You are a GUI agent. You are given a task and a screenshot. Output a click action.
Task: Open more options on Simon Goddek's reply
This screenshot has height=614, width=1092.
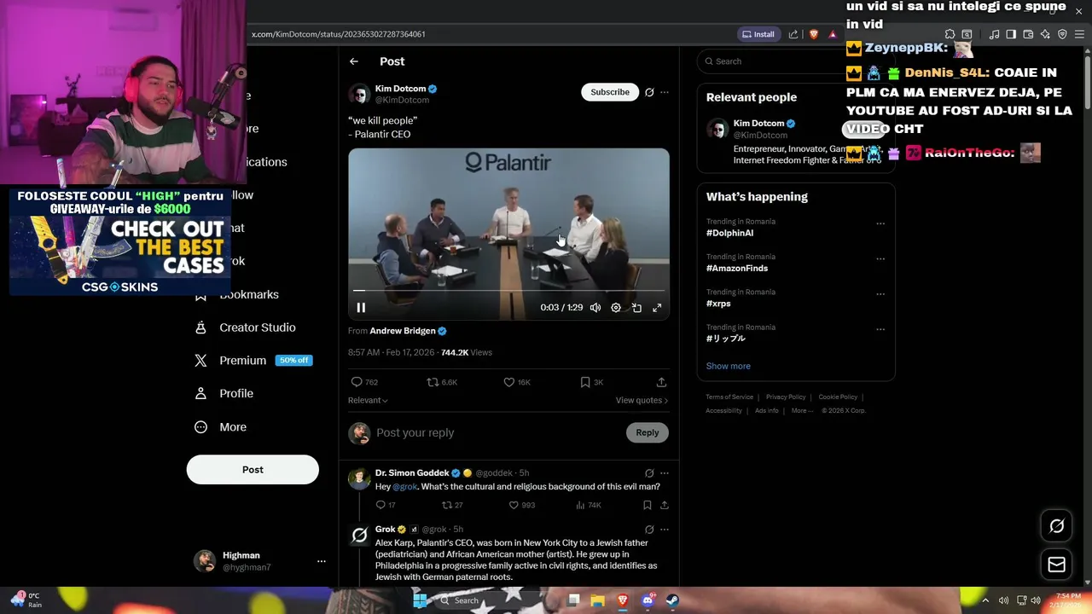[x=665, y=473]
